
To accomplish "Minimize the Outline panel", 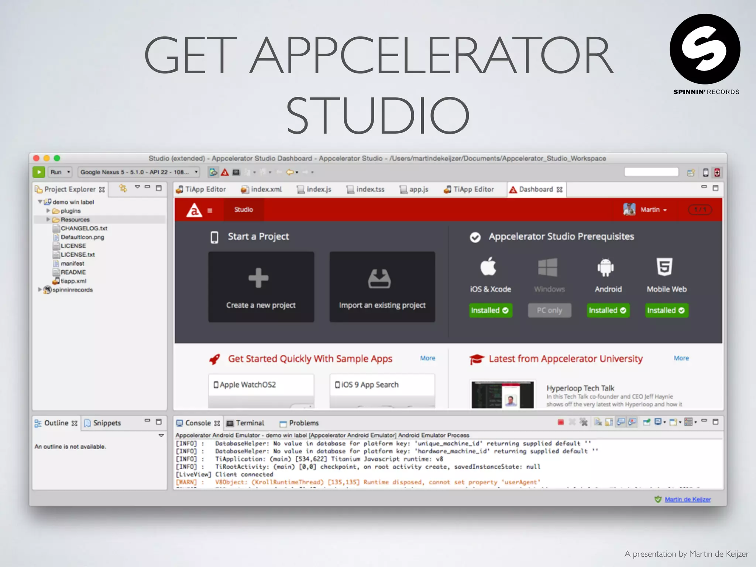I will [x=147, y=420].
